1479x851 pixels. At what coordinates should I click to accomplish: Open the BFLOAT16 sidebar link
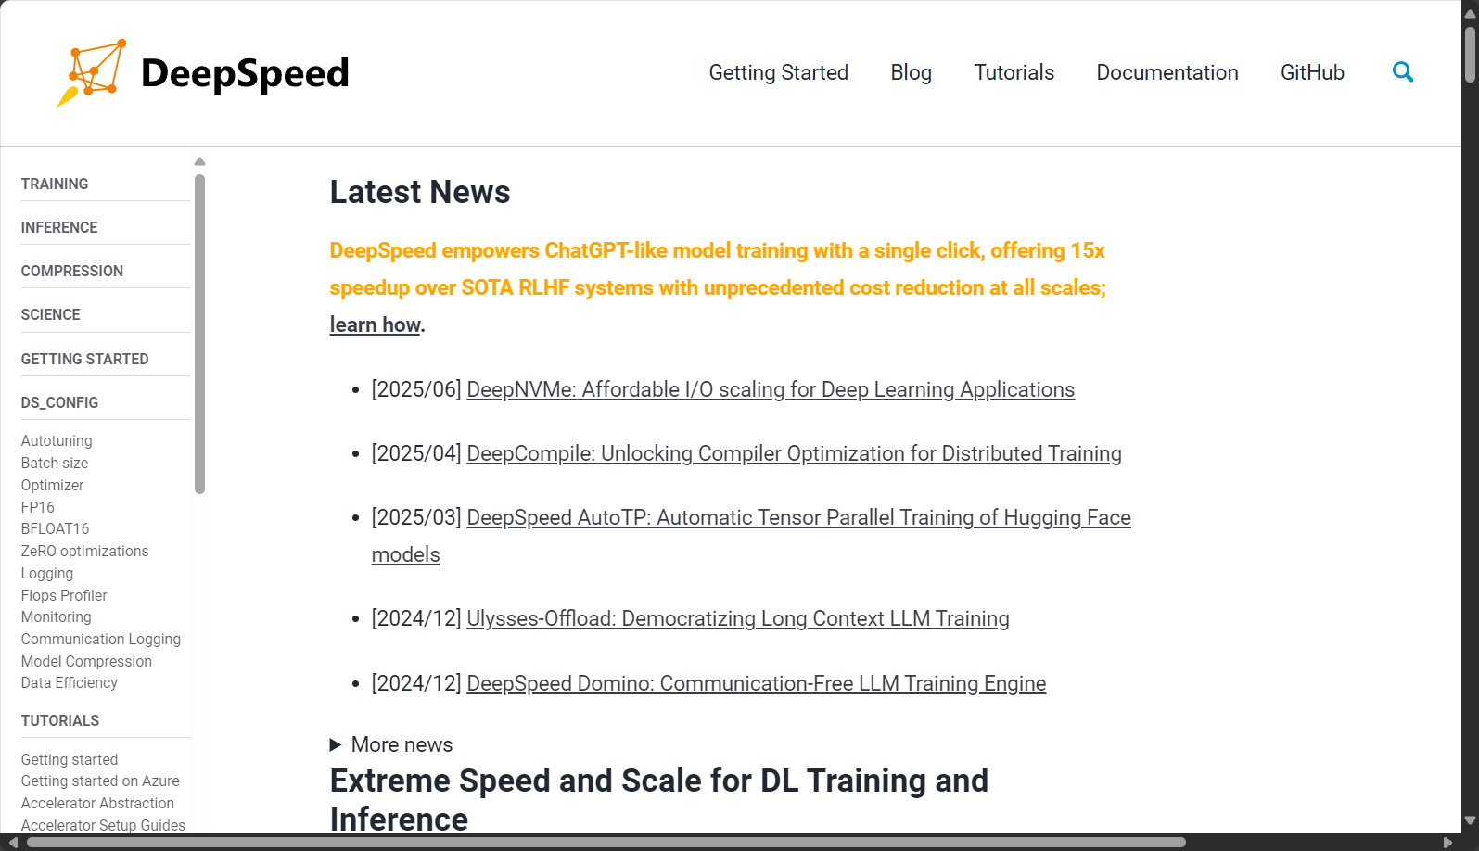pyautogui.click(x=56, y=528)
